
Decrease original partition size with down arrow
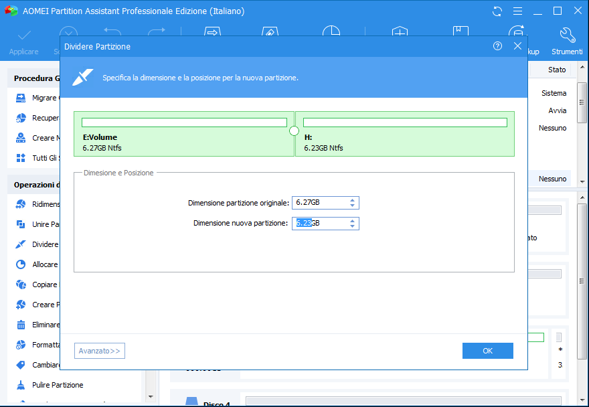click(x=352, y=206)
